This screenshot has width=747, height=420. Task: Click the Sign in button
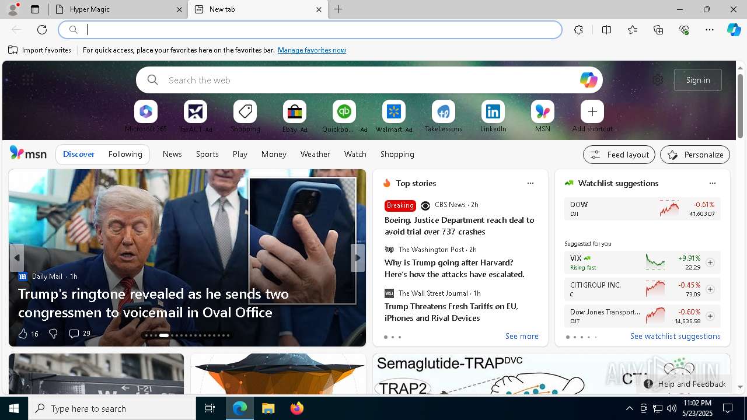click(x=698, y=80)
